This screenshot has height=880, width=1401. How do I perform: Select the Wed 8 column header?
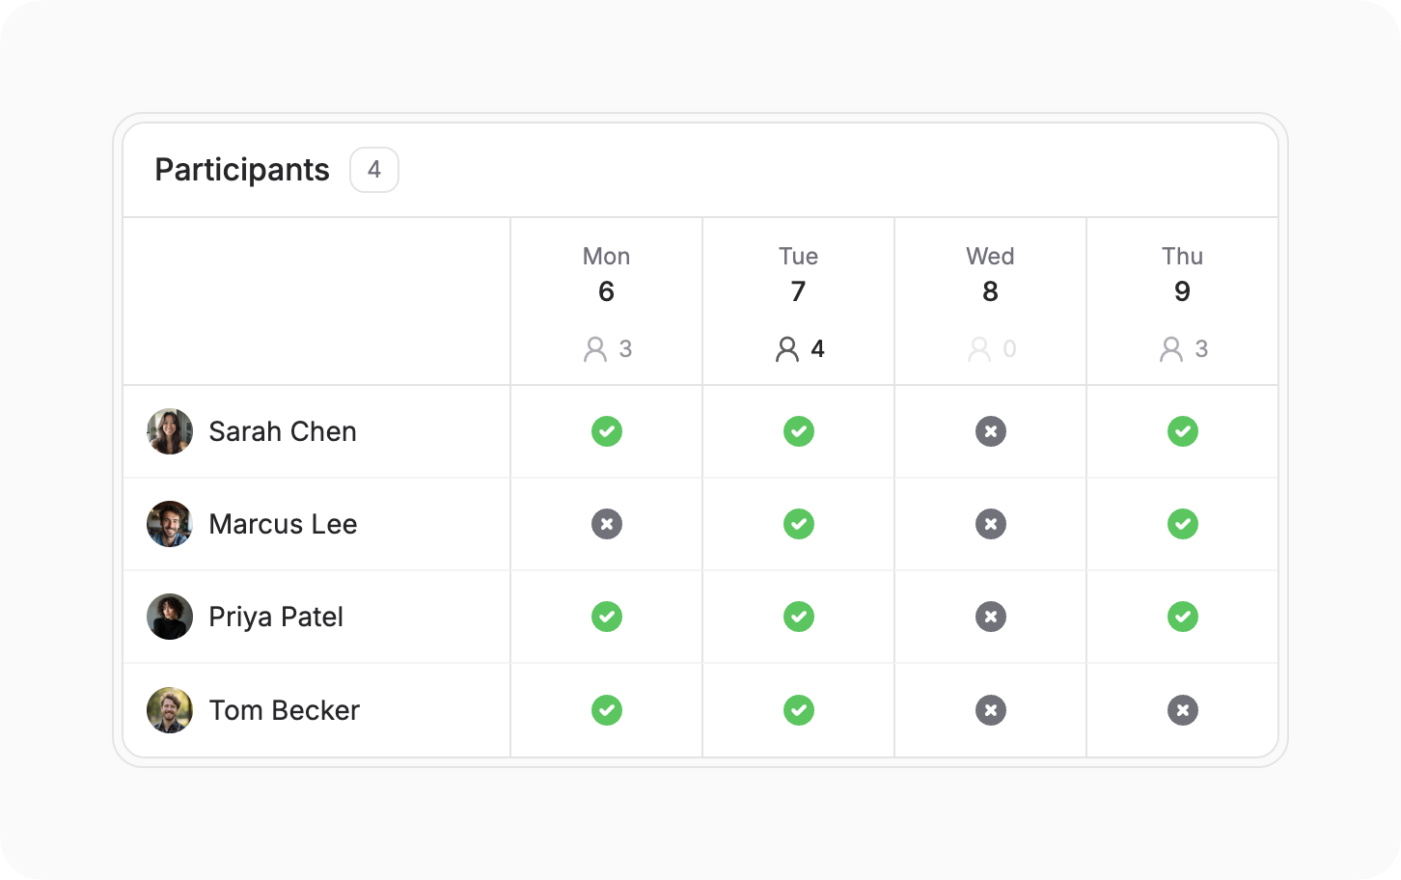point(991,301)
